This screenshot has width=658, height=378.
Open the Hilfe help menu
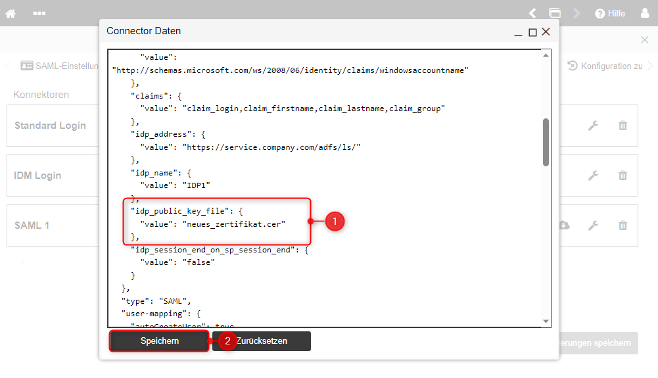[610, 13]
